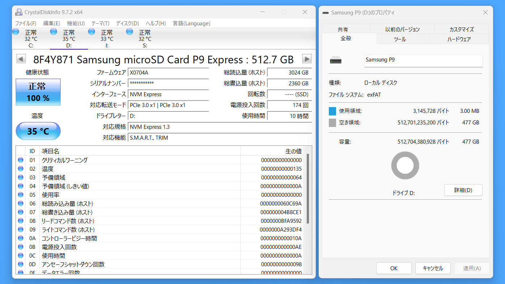
Task: Select drive C: status orb in disk bar
Action: (x=16, y=32)
